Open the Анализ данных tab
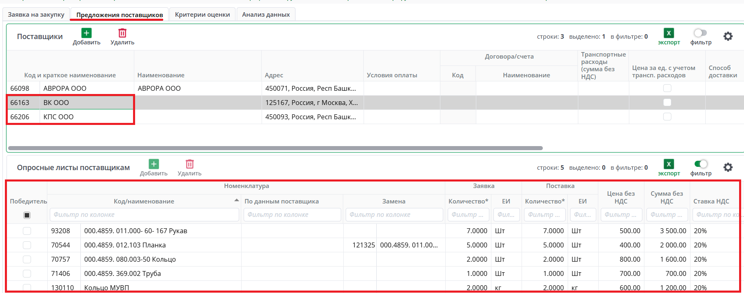 point(266,15)
